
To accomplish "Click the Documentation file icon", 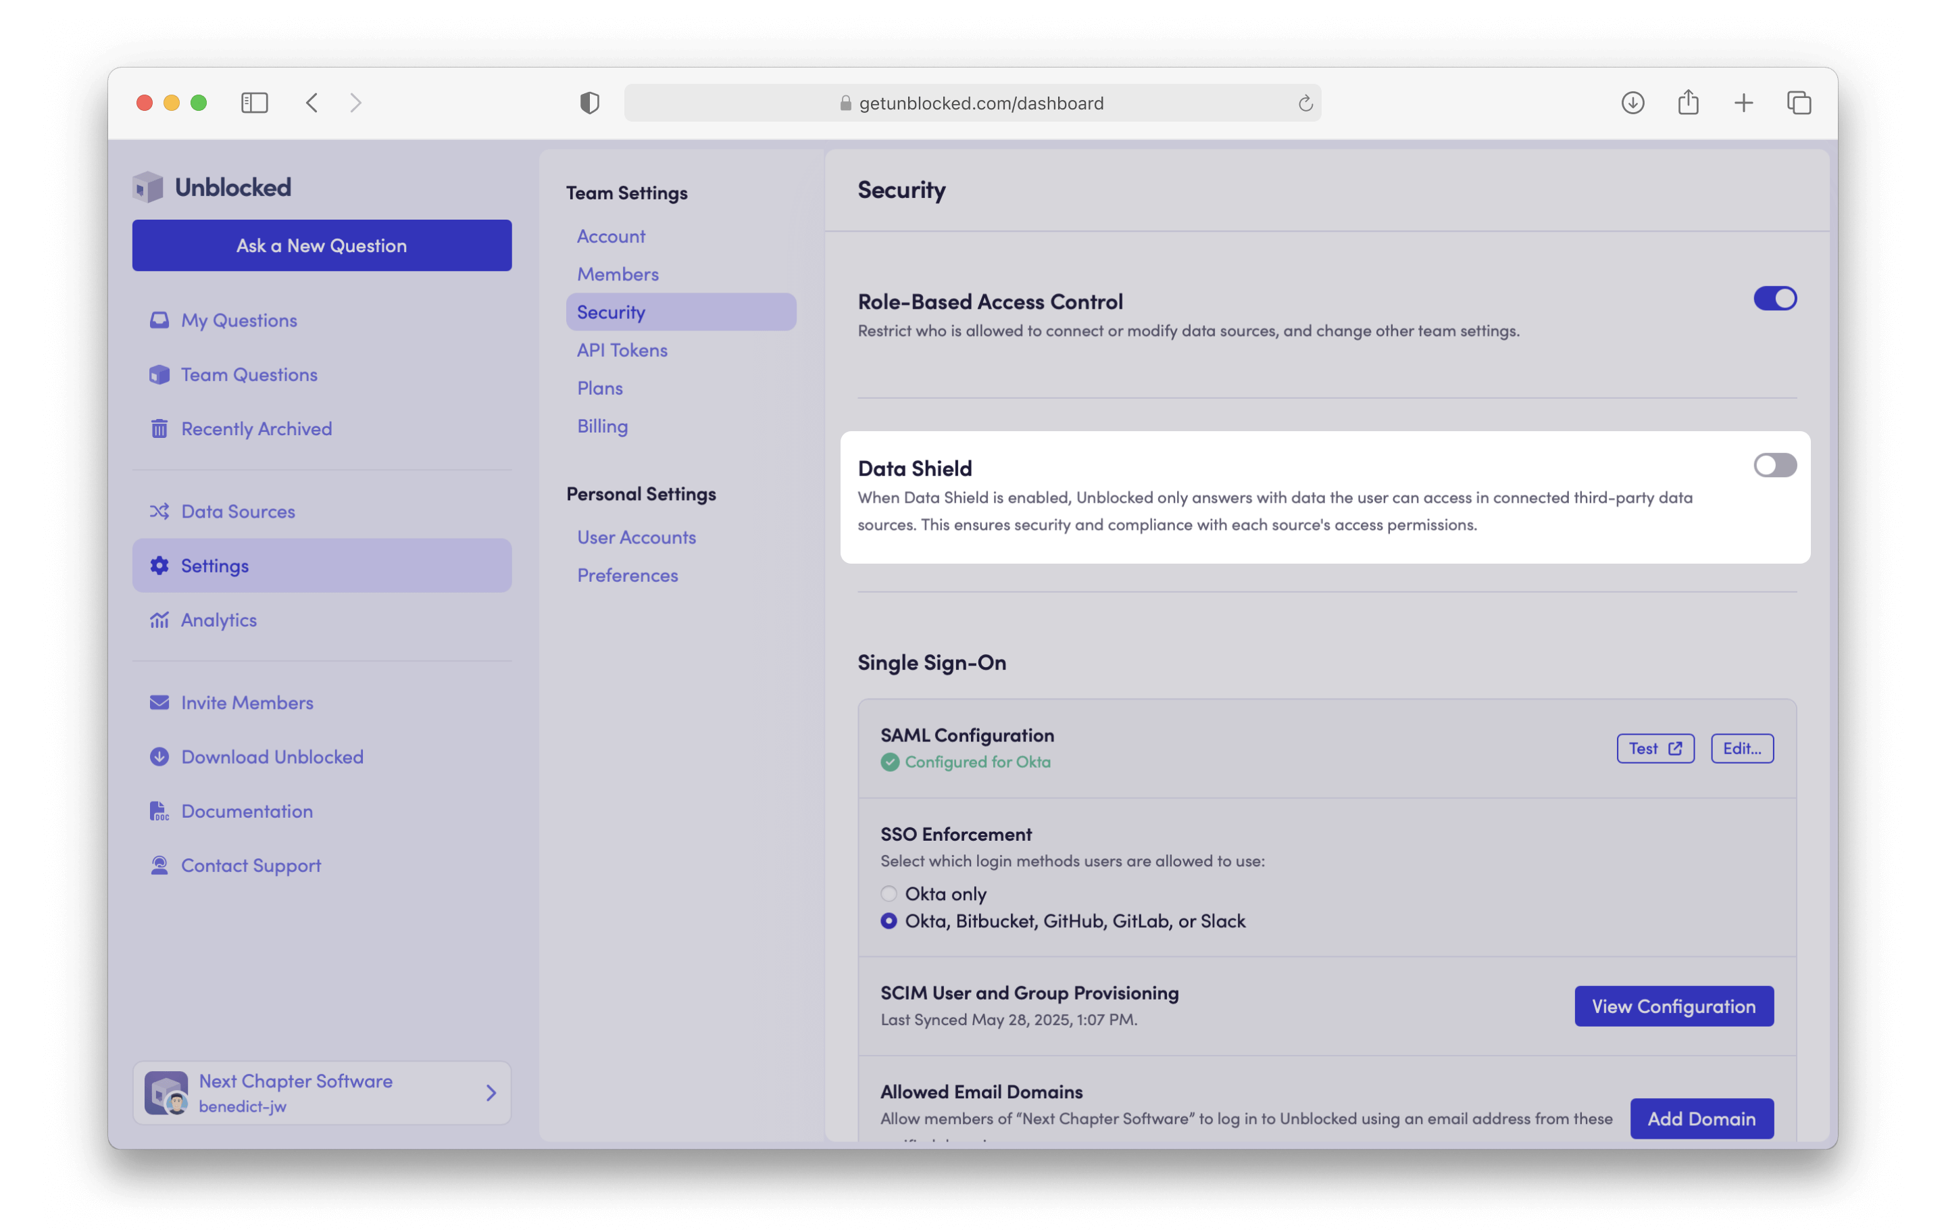I will pyautogui.click(x=159, y=810).
